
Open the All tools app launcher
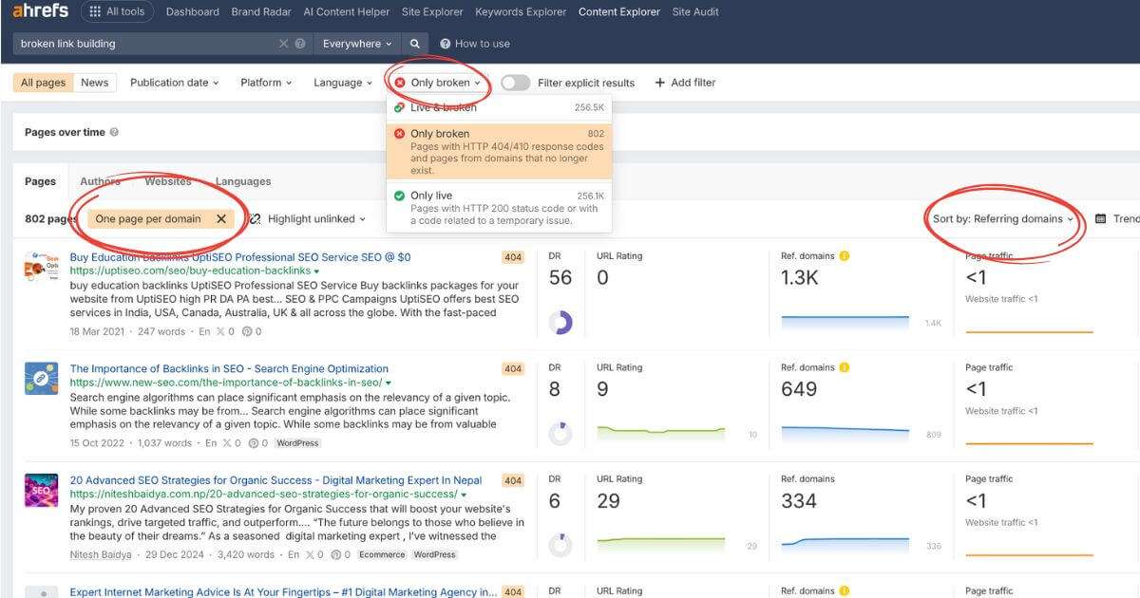117,11
